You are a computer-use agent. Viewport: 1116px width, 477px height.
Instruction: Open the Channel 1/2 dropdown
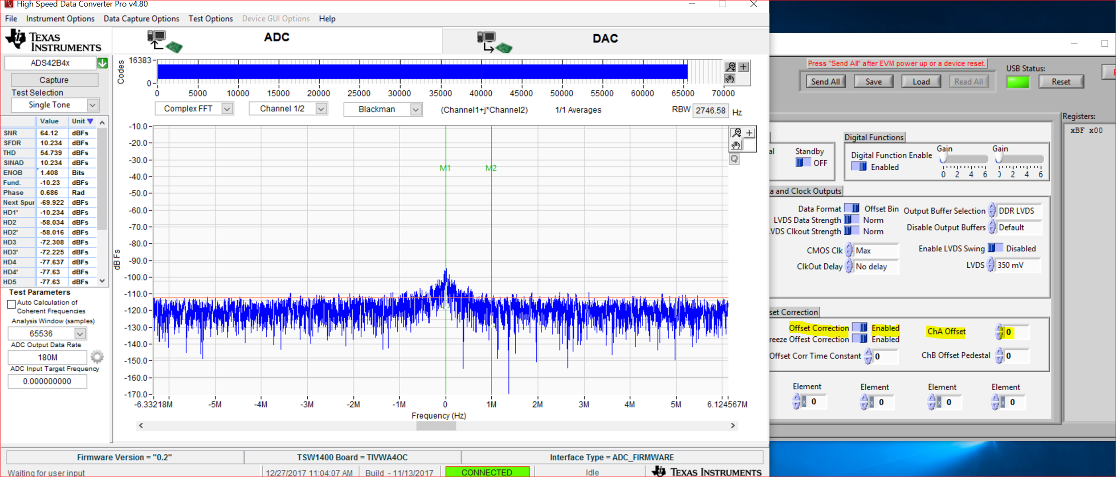pos(321,109)
